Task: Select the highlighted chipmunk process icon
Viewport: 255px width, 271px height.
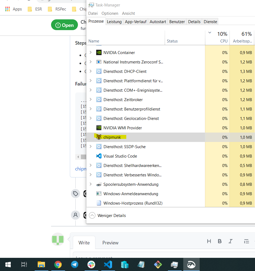Action: tap(99, 137)
